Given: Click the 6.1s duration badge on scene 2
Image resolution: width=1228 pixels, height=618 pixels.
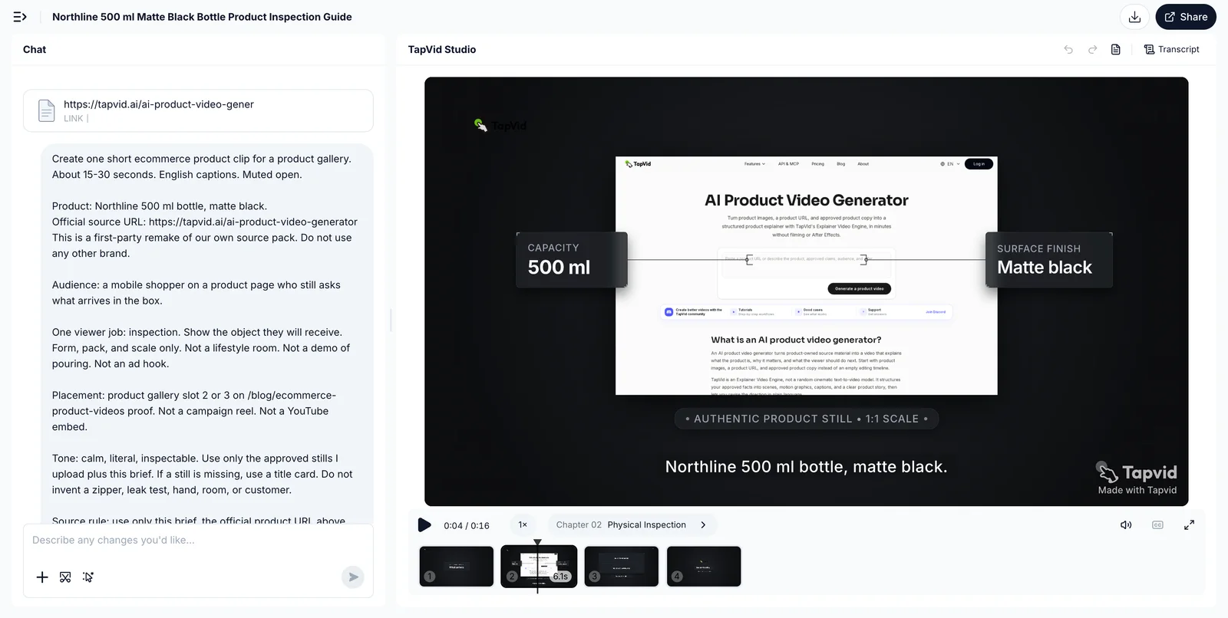Looking at the screenshot, I should (x=561, y=577).
